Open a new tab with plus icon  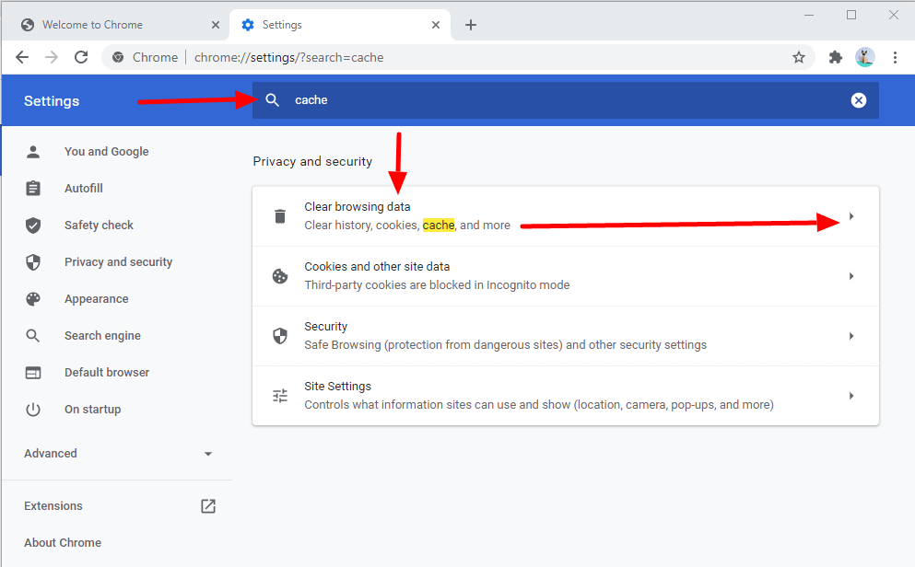coord(471,25)
